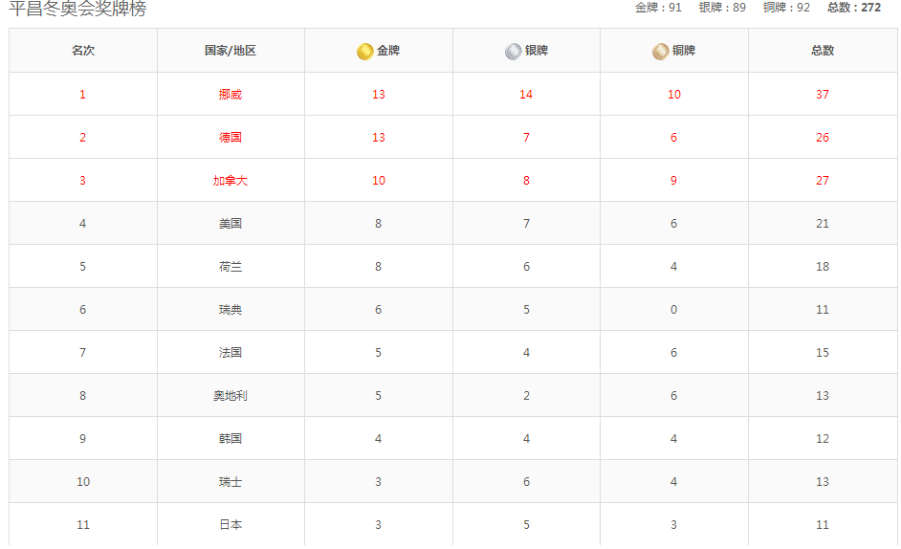The height and width of the screenshot is (549, 901).
Task: Click the gold medal icon in the header
Action: pyautogui.click(x=364, y=51)
